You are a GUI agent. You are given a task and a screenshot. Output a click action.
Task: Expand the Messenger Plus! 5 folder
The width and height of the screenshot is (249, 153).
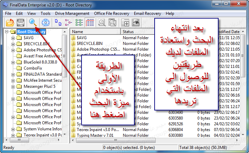(x=13, y=87)
